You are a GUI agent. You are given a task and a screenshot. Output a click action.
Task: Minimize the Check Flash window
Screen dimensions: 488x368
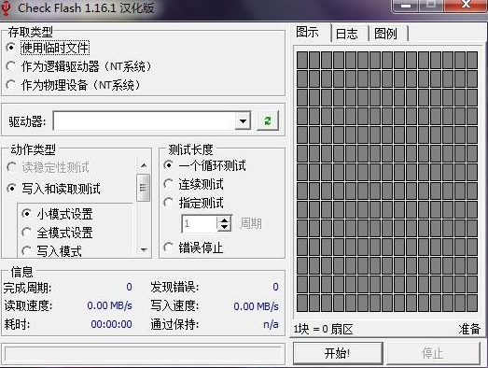[x=406, y=6]
